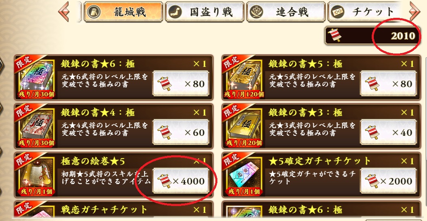Open the 国盗り戦 tab
The image size is (427, 221).
point(204,12)
